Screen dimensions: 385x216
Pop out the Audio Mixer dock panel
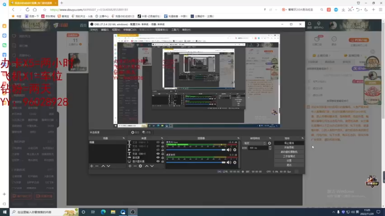coord(238,138)
